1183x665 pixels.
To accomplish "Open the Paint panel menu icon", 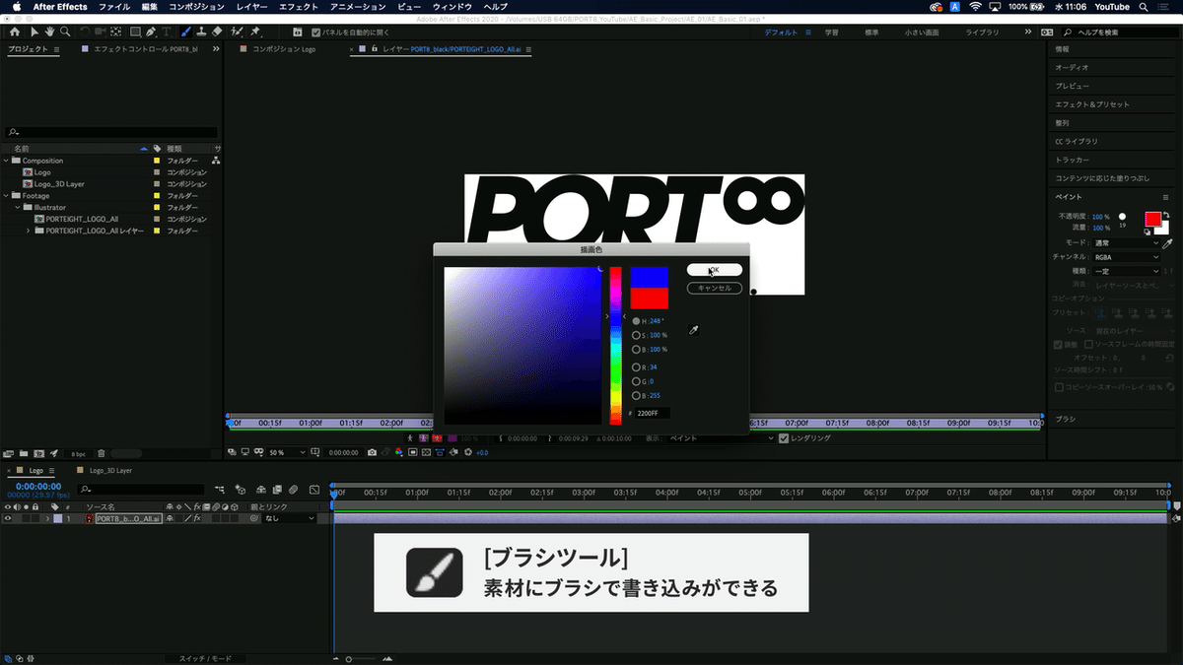I will [x=1165, y=197].
